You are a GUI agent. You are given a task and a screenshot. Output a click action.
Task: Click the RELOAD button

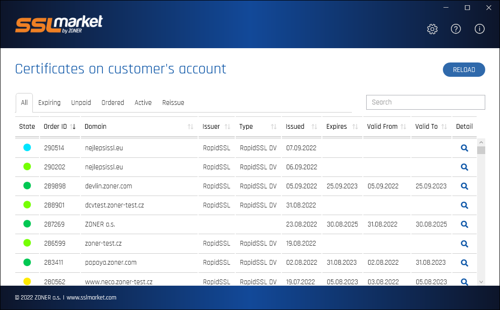[x=464, y=70]
